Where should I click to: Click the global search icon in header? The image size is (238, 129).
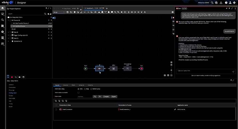[212, 3]
